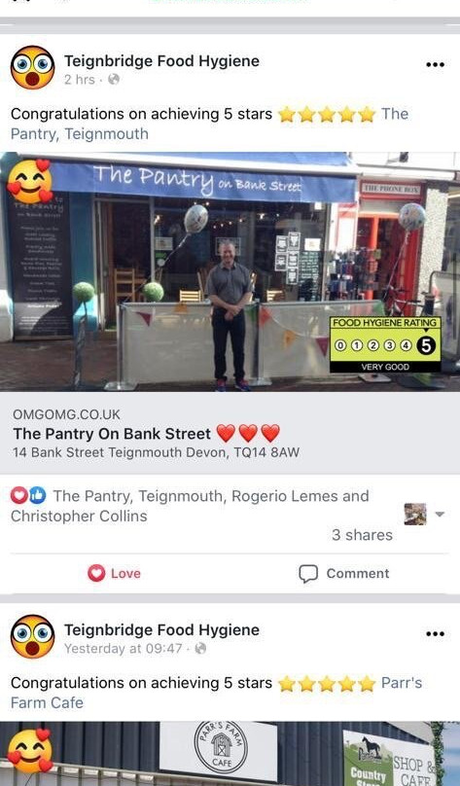Tap globe icon next to Yesterday at 09:47

[200, 648]
